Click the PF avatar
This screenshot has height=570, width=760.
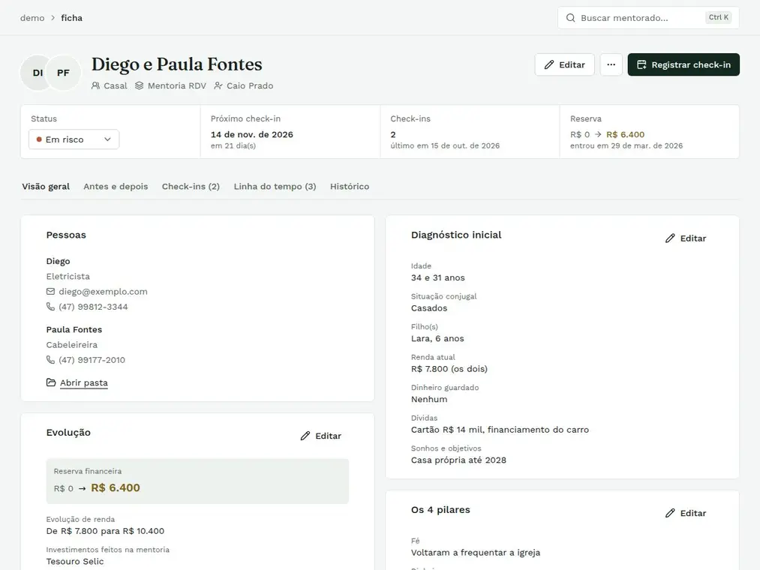(63, 73)
